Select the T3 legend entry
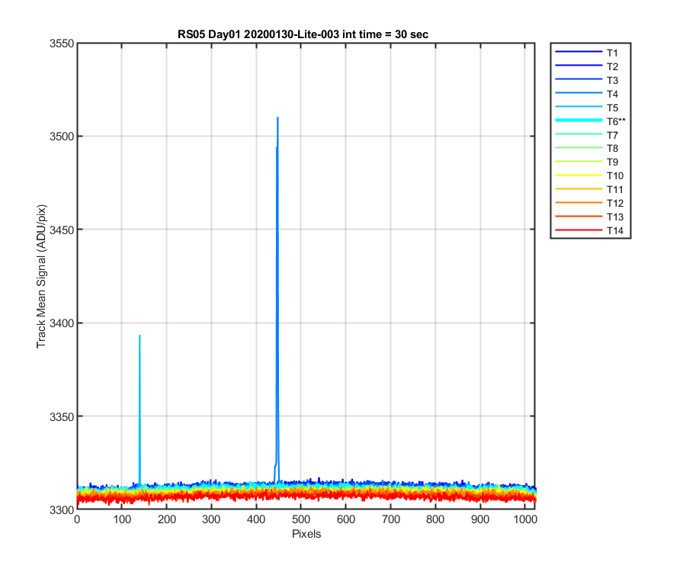The image size is (686, 572). pyautogui.click(x=586, y=80)
